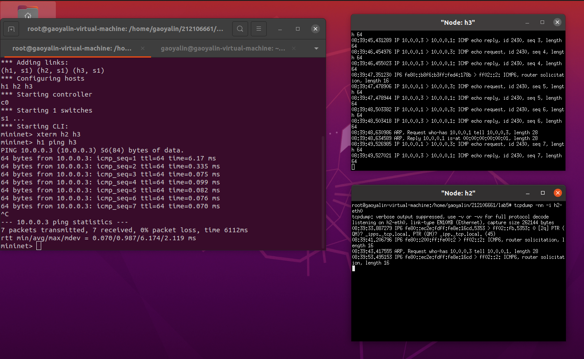Click the icmp_seq=1 ping reply line
The width and height of the screenshot is (584, 359).
coord(109,158)
